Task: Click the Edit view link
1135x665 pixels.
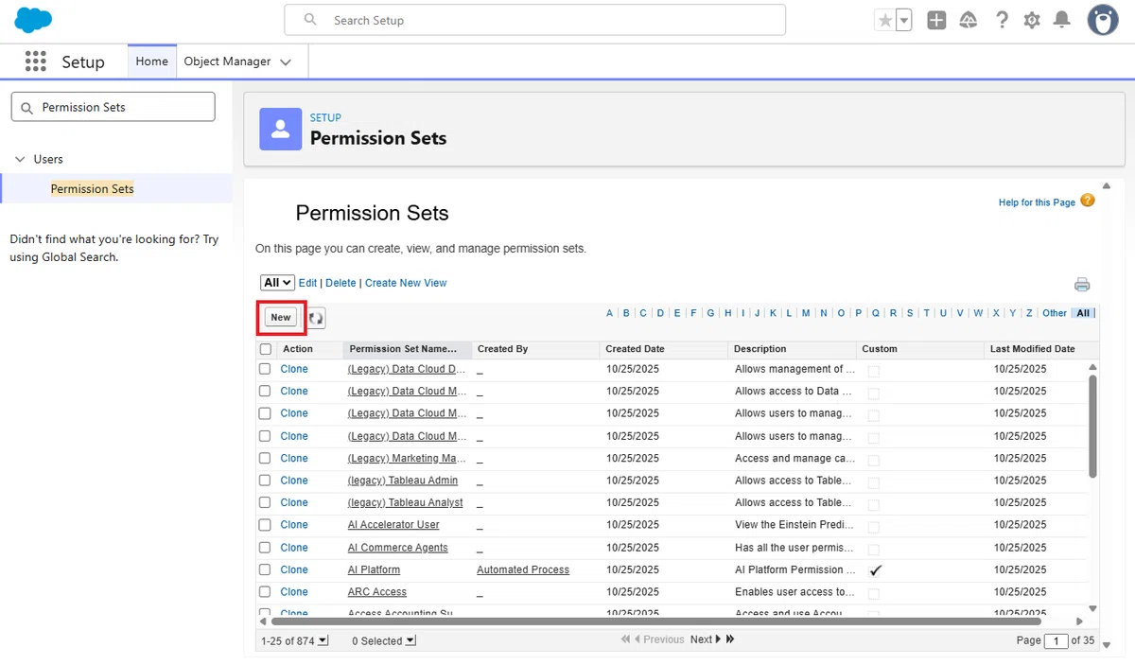Action: tap(308, 283)
